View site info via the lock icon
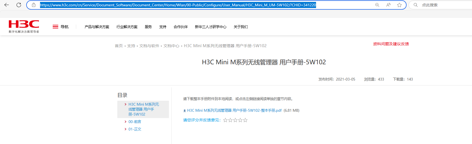 (34, 5)
